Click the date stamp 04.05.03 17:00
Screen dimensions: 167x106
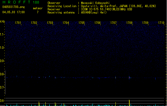click(x=14, y=12)
